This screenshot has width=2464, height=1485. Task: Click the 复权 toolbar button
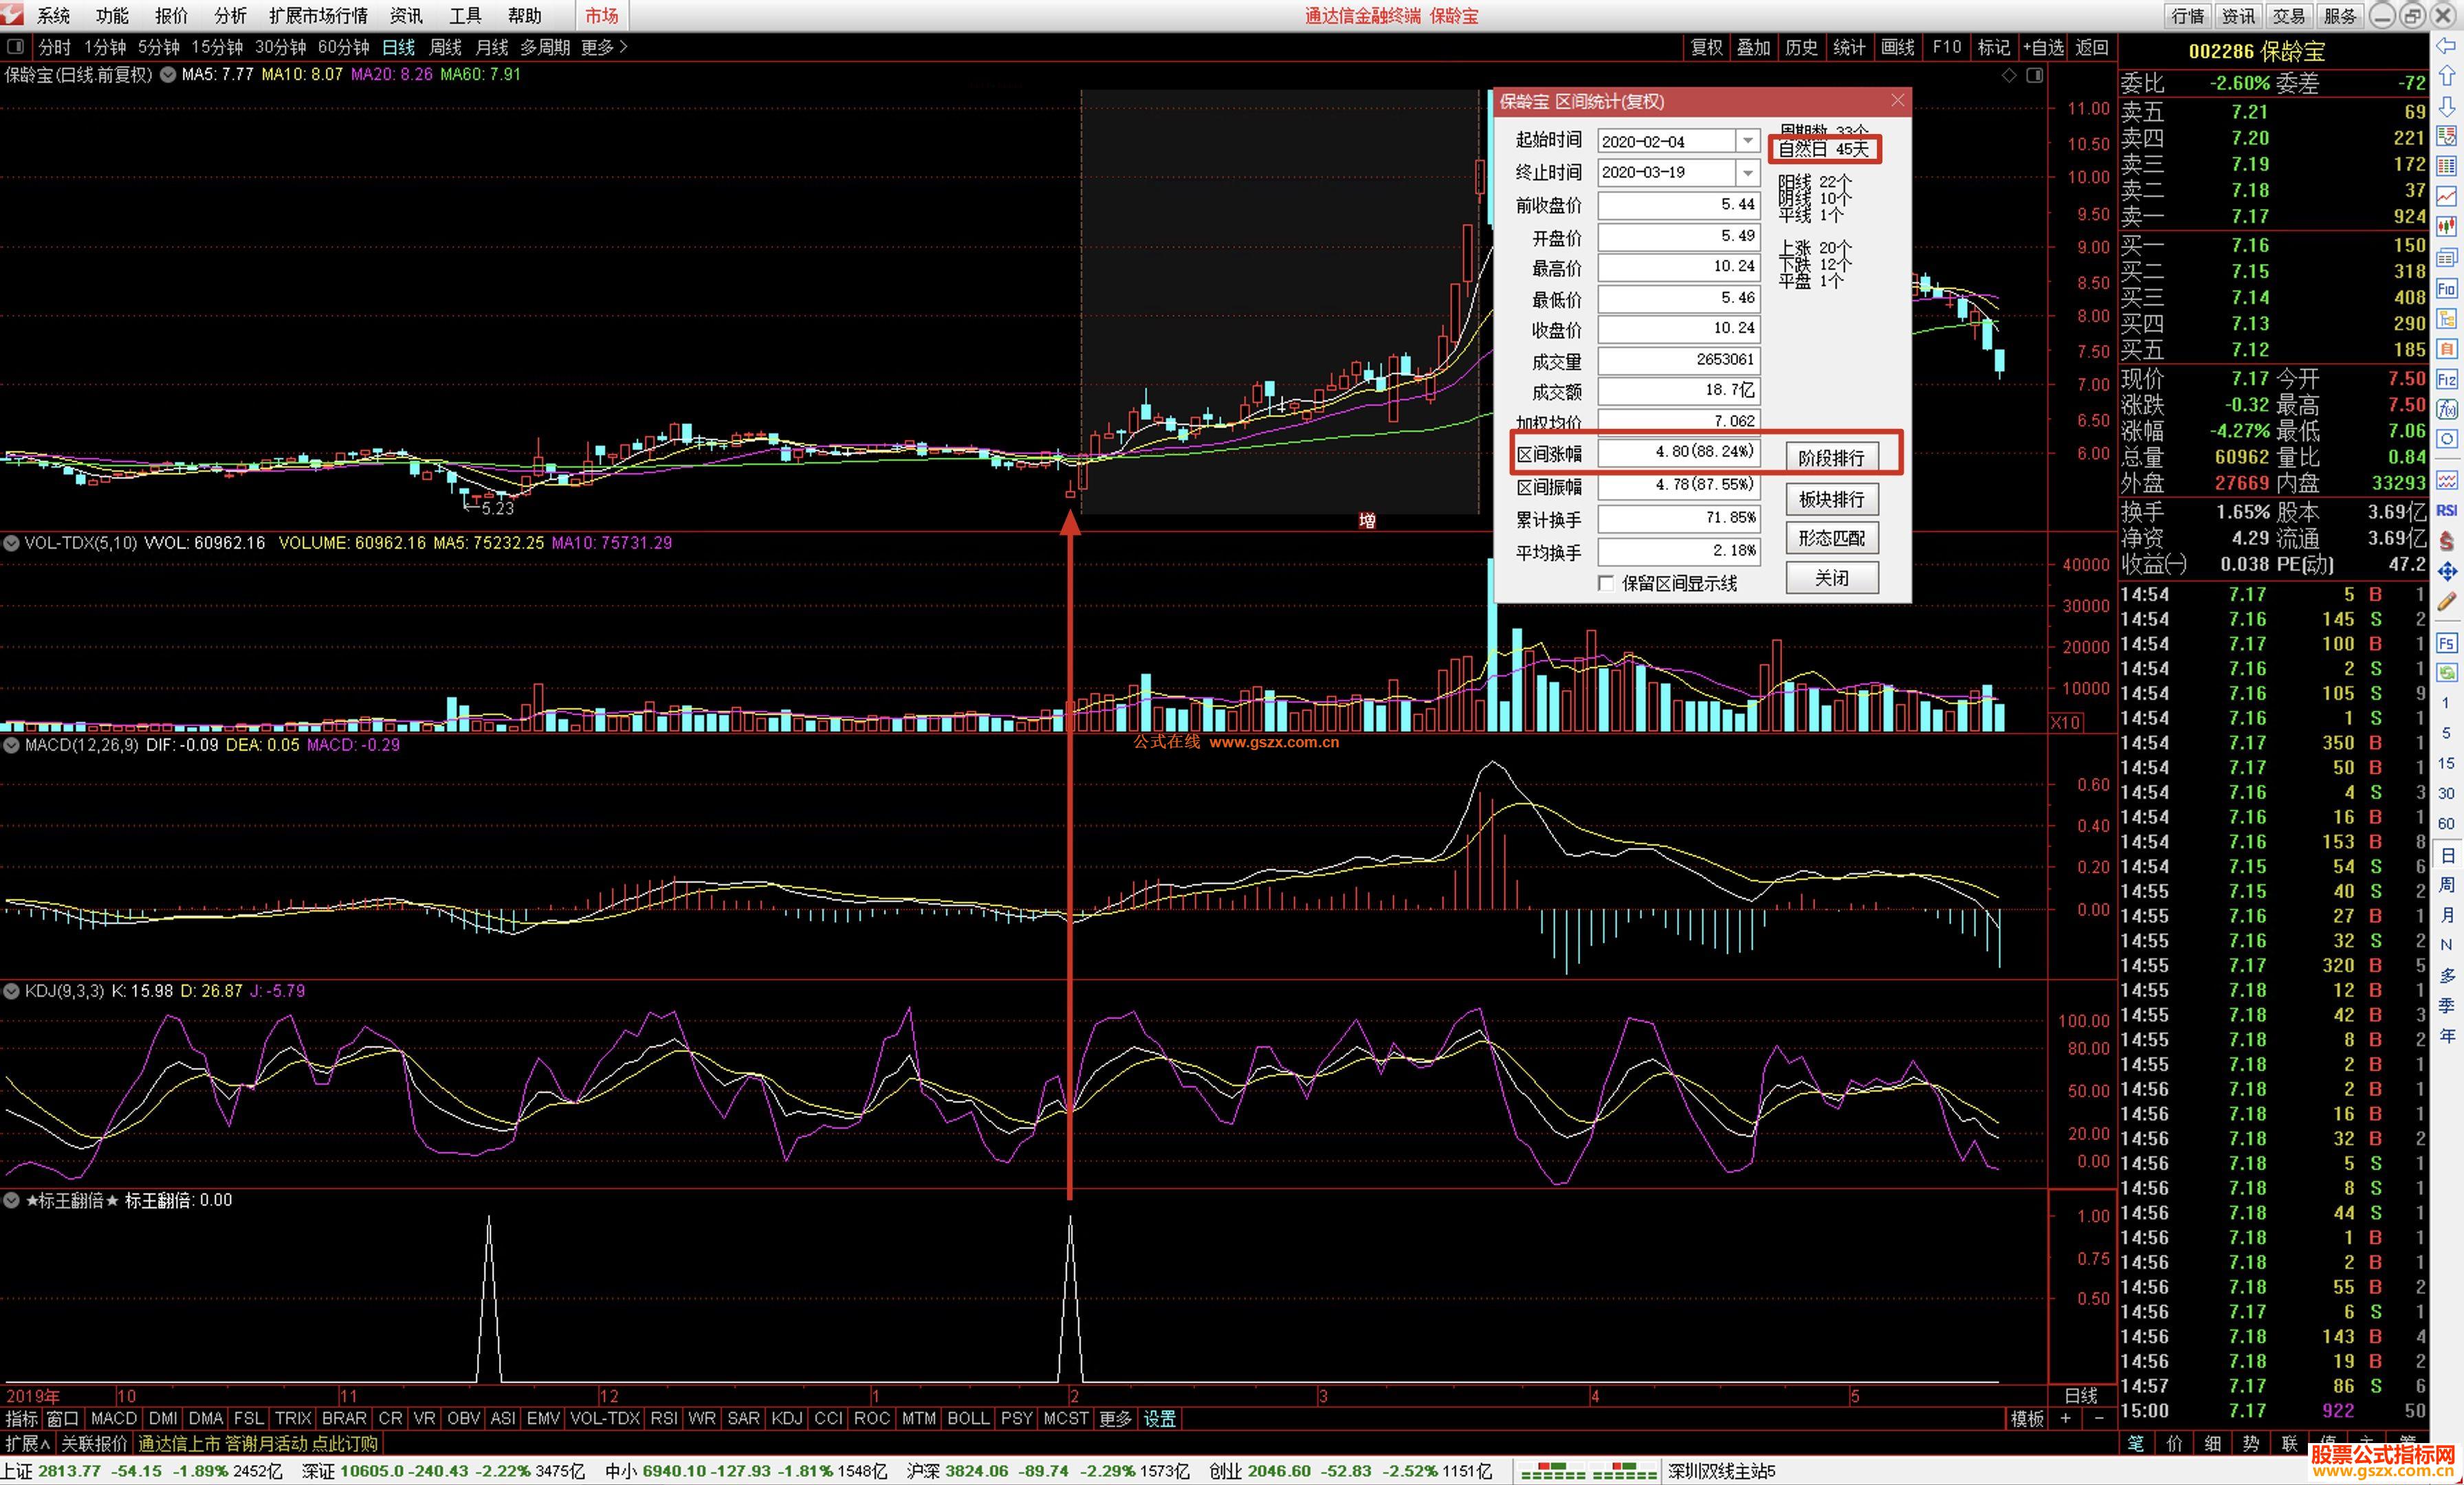click(1706, 47)
